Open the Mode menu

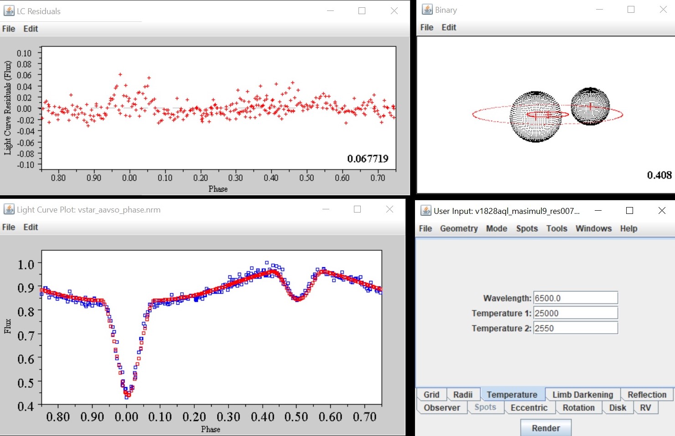(x=496, y=228)
